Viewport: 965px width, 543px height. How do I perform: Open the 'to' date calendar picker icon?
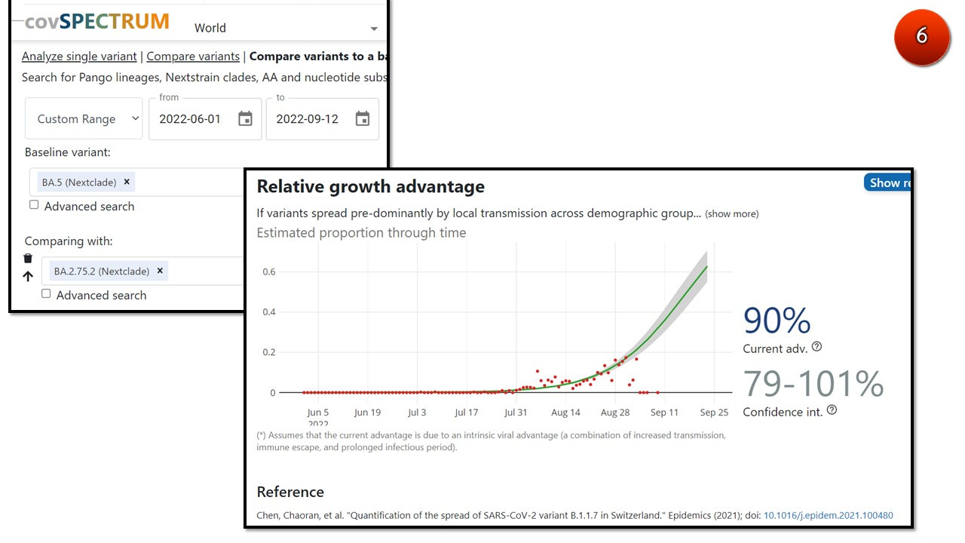point(363,119)
